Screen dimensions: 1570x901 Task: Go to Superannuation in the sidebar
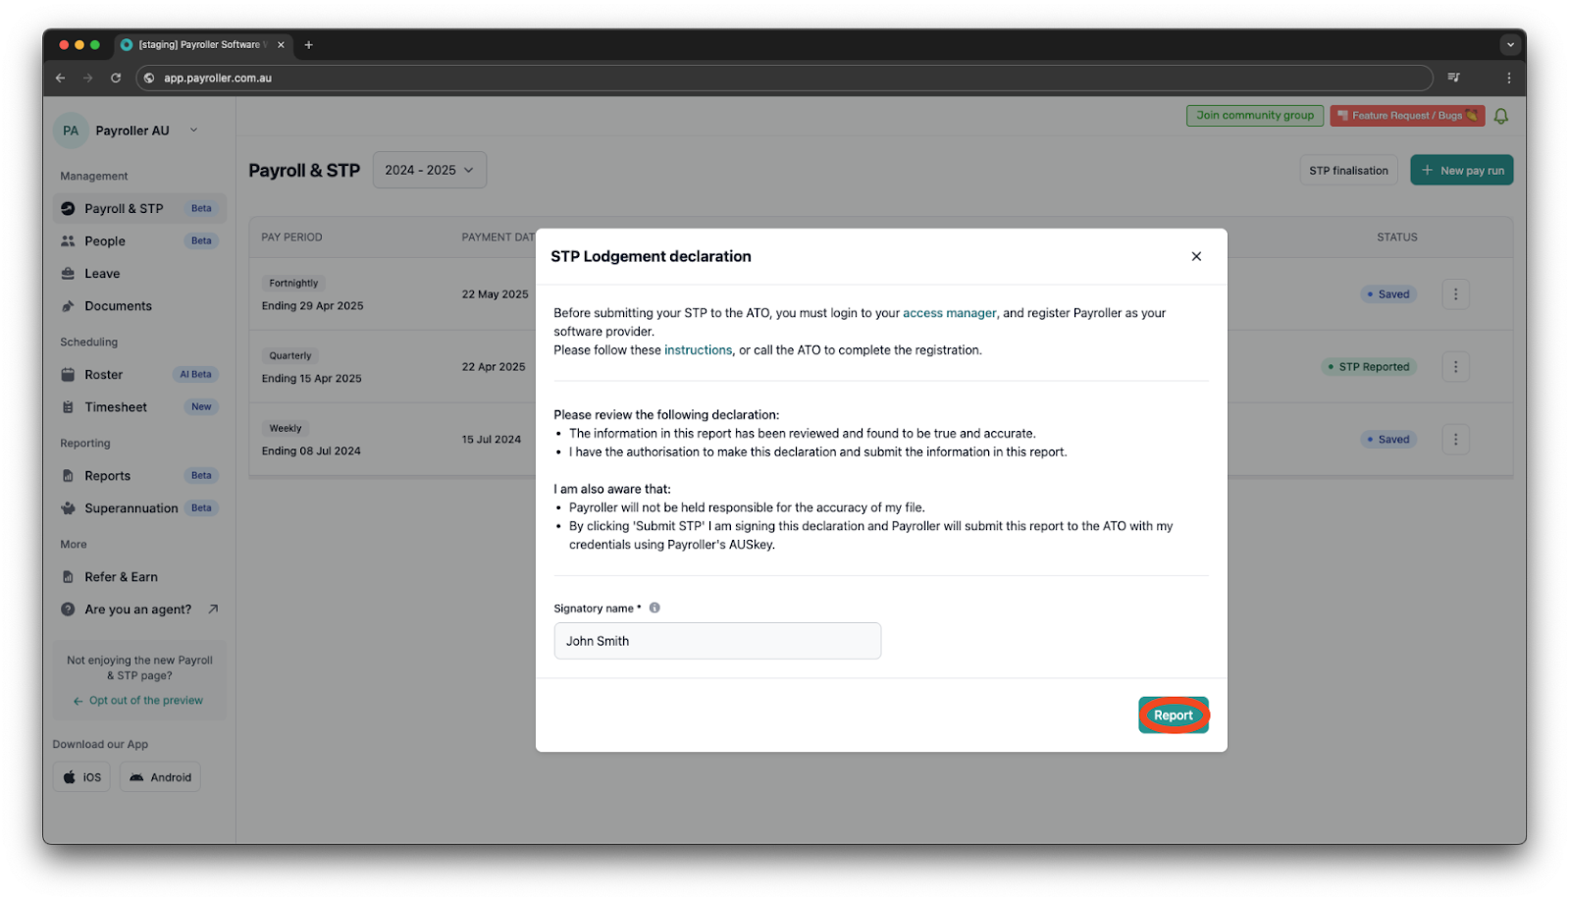131,508
